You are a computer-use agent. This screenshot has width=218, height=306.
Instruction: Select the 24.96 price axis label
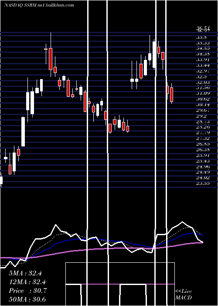[203, 167]
